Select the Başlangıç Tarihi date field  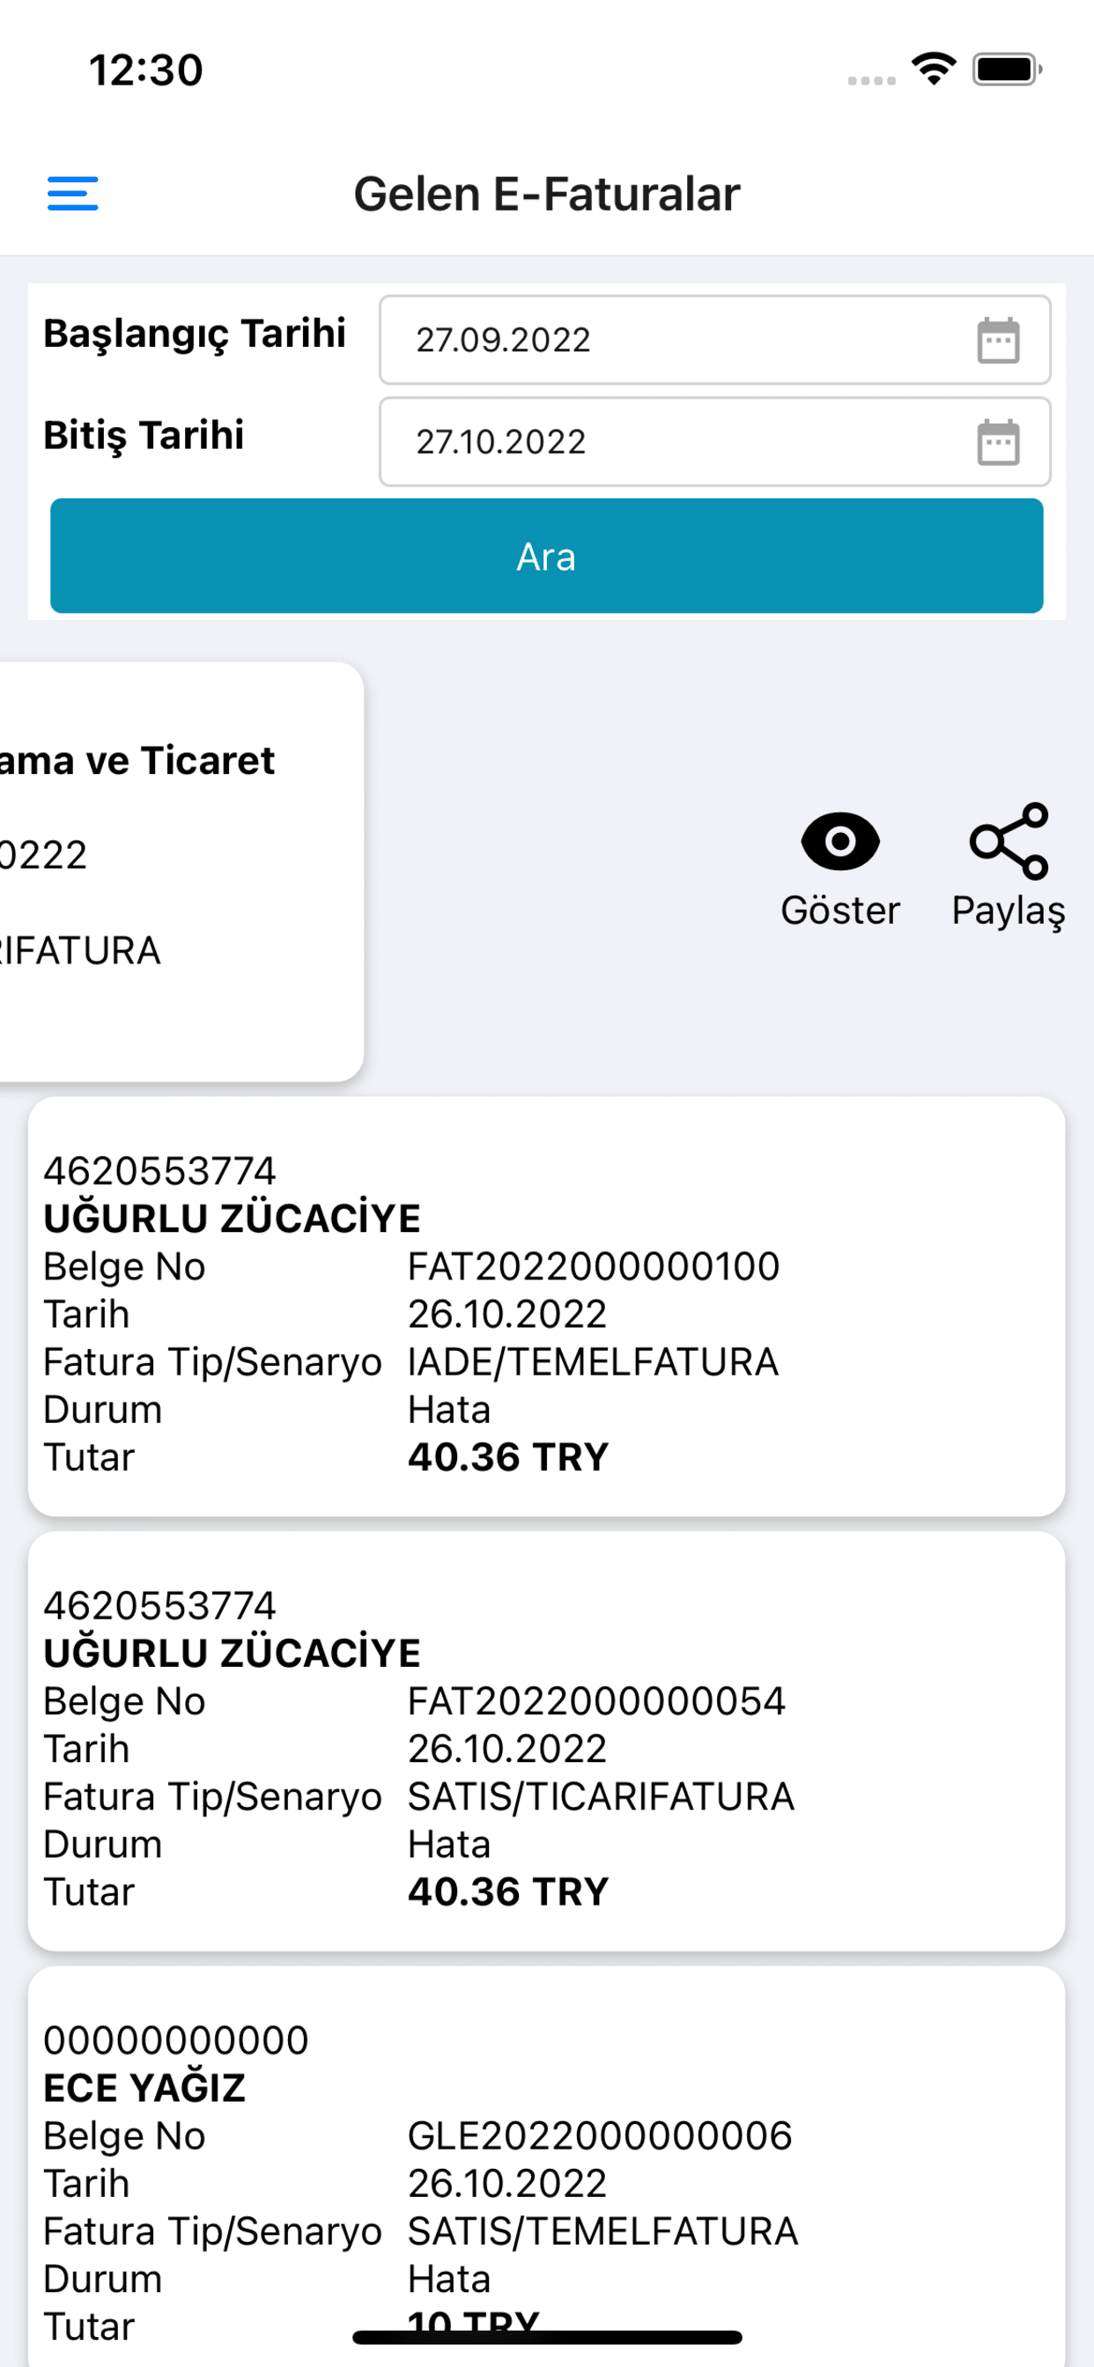715,340
